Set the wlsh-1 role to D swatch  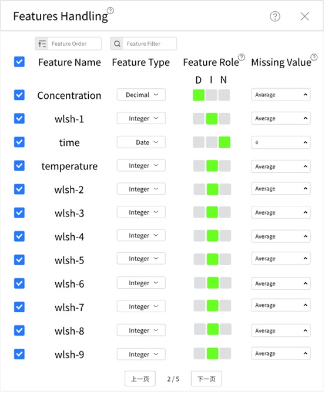point(199,119)
